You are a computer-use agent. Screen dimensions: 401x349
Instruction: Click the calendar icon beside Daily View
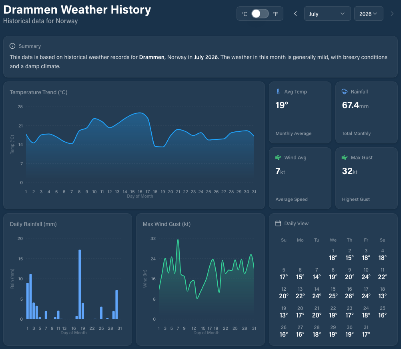coord(278,223)
